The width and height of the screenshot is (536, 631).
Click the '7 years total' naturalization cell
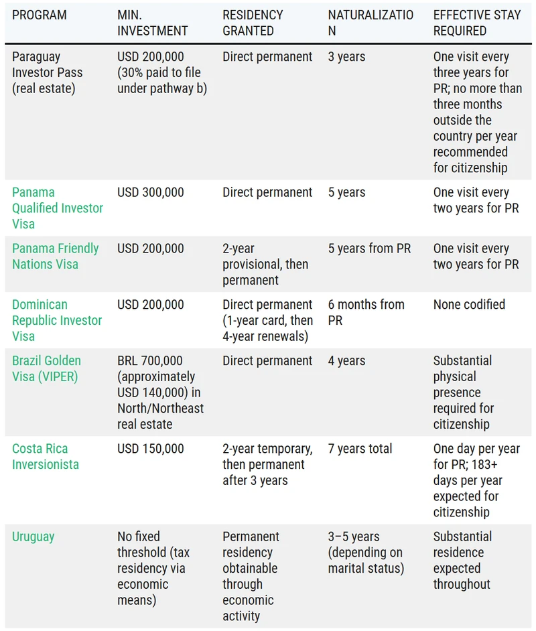coord(360,449)
